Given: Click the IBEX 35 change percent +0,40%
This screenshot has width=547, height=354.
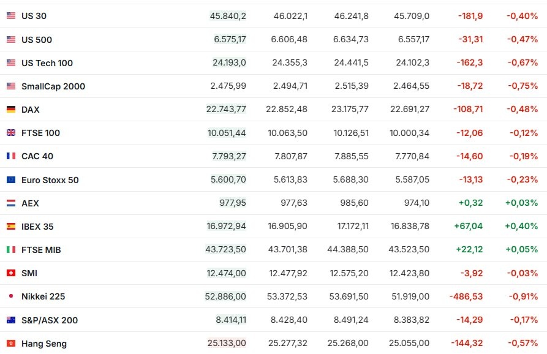Looking at the screenshot, I should (x=522, y=227).
